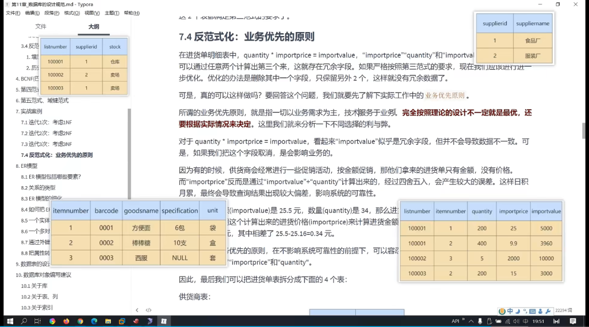This screenshot has height=327, width=589.
Task: Click the outline sidebar scrollbar
Action: 129,154
